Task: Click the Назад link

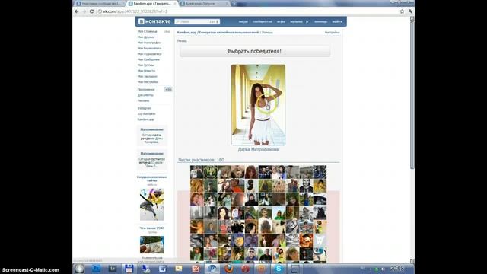Action: tap(182, 40)
